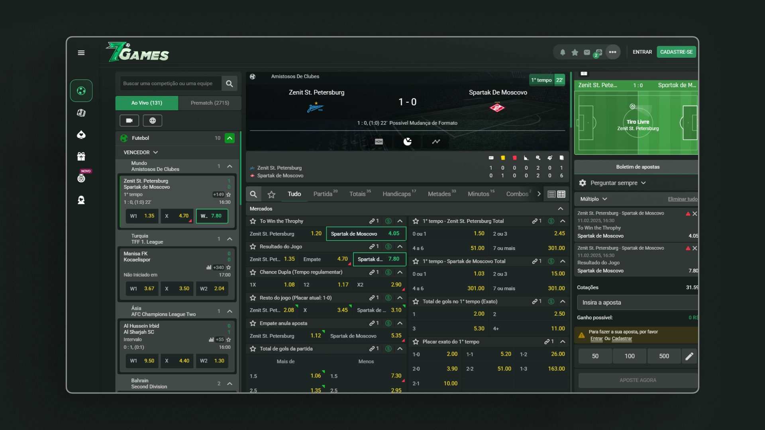Image resolution: width=765 pixels, height=430 pixels.
Task: Star Total de gols da partida market
Action: pos(253,349)
